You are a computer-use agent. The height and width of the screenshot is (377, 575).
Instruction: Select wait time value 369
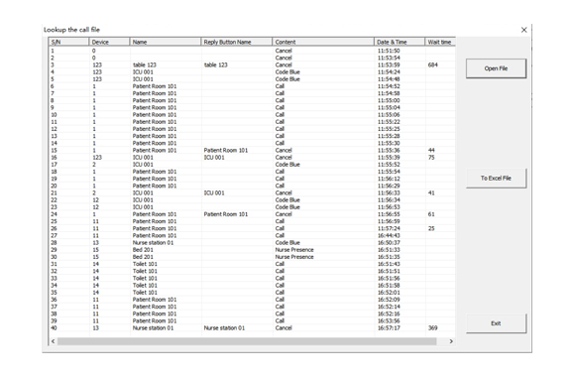(432, 327)
